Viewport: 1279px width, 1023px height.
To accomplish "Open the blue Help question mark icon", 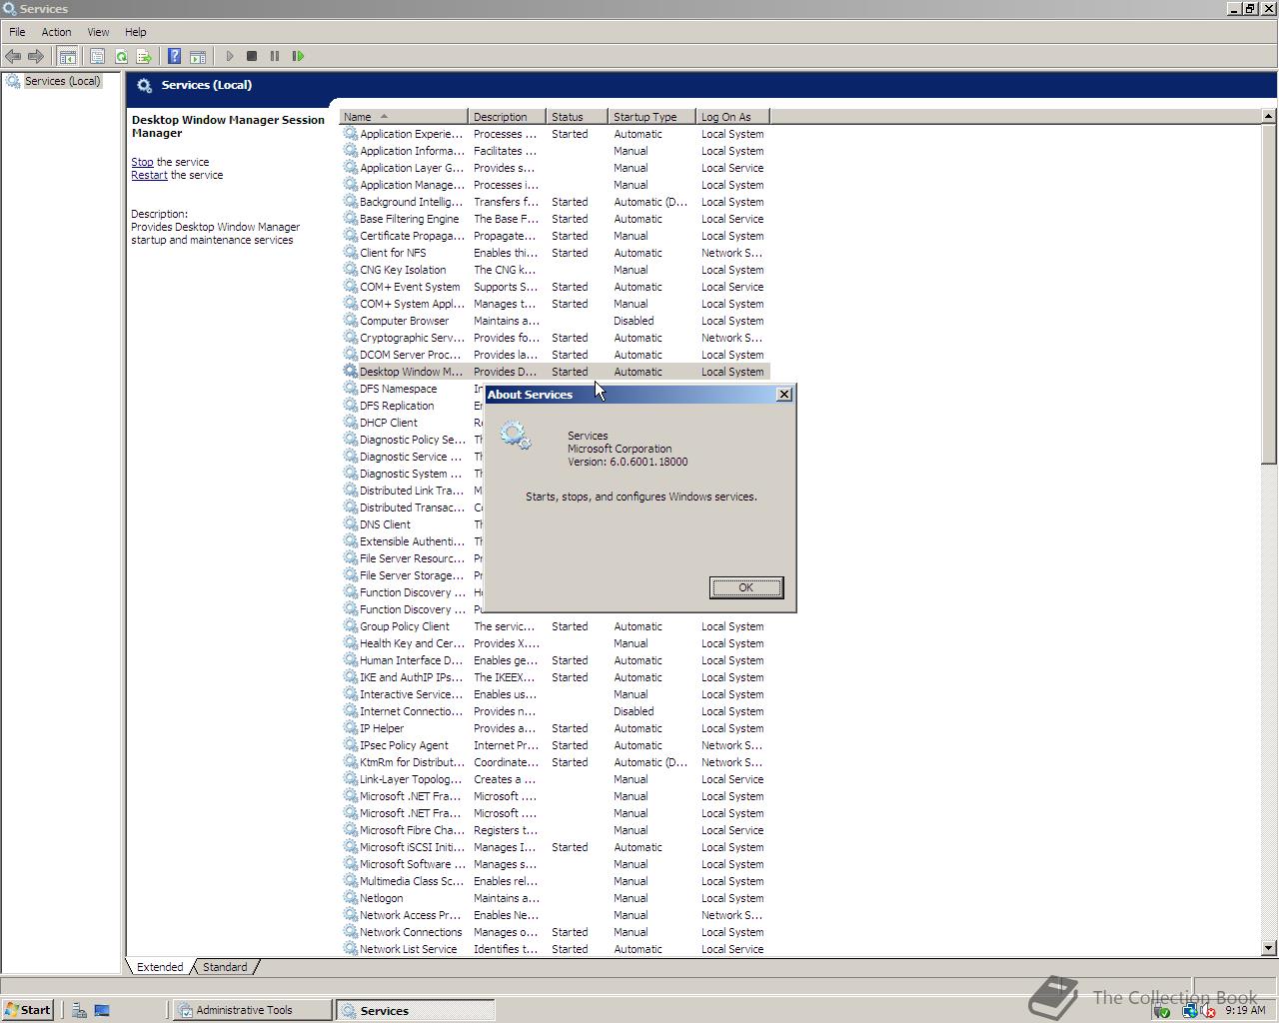I will click(174, 57).
